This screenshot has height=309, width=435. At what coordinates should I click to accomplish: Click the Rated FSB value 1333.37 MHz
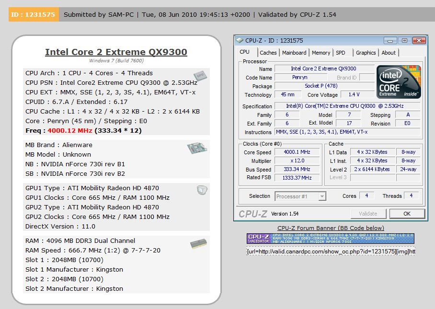pos(297,178)
